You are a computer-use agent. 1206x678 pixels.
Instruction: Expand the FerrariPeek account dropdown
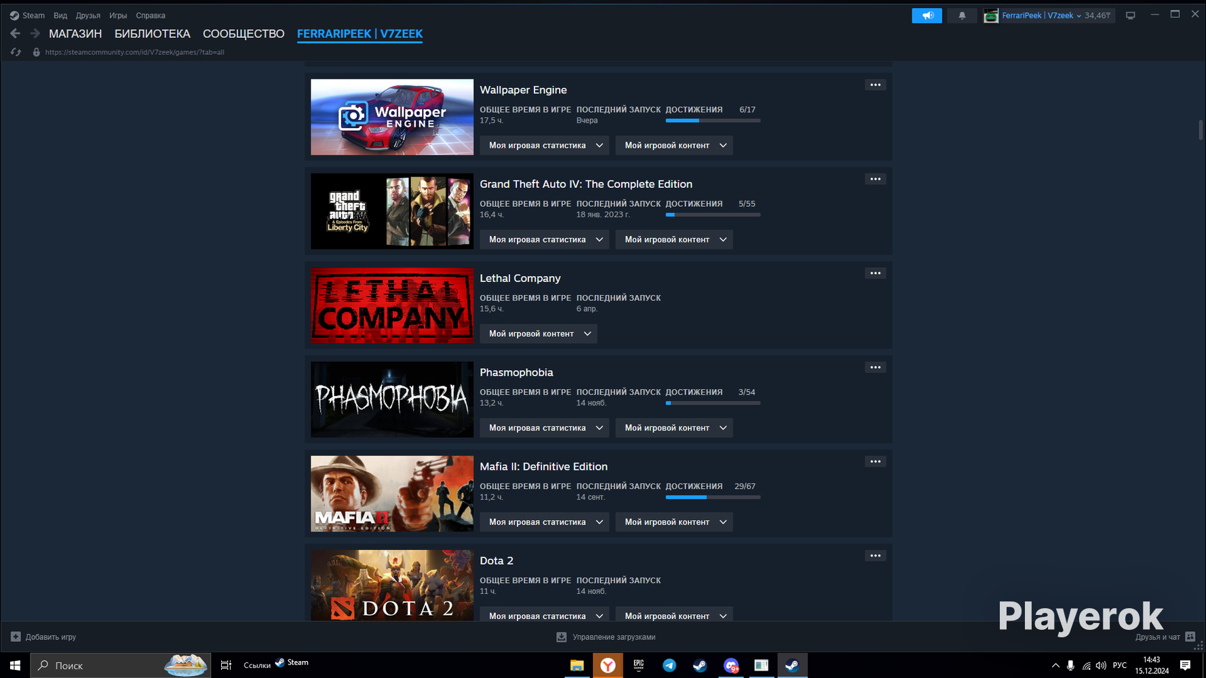[x=1078, y=16]
